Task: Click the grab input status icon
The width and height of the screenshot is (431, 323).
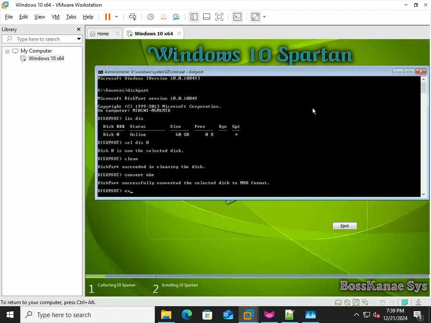Action: 418,302
